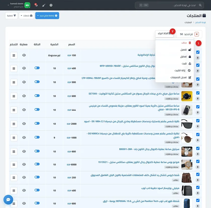211x208 pixels.
Task: Open the yellow diesel watch thumbnail
Action: 187,96
